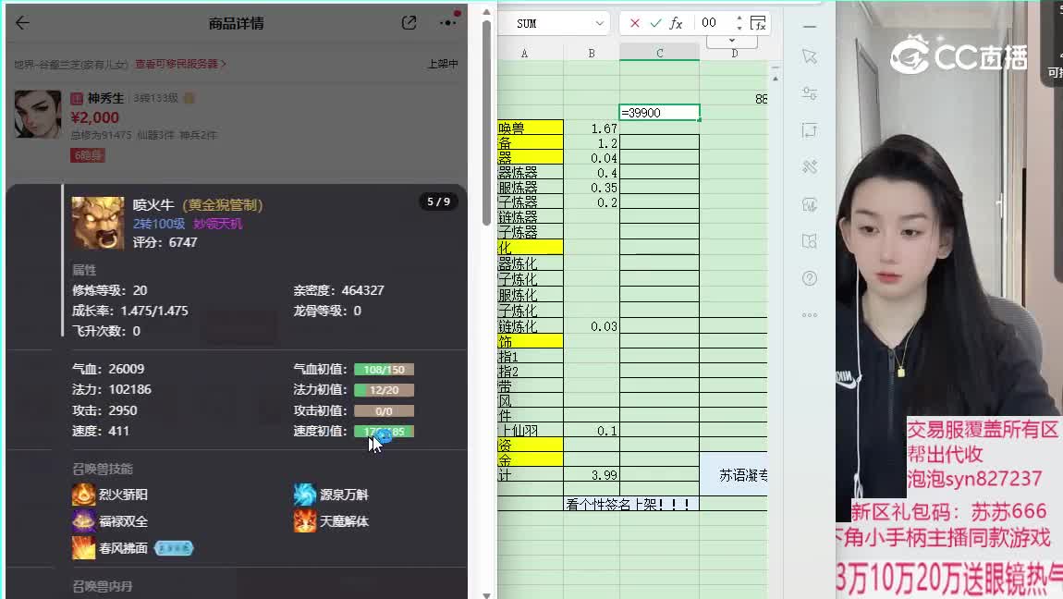Click the 气血初值 108/150 progress bar
The width and height of the screenshot is (1063, 599).
coord(384,370)
